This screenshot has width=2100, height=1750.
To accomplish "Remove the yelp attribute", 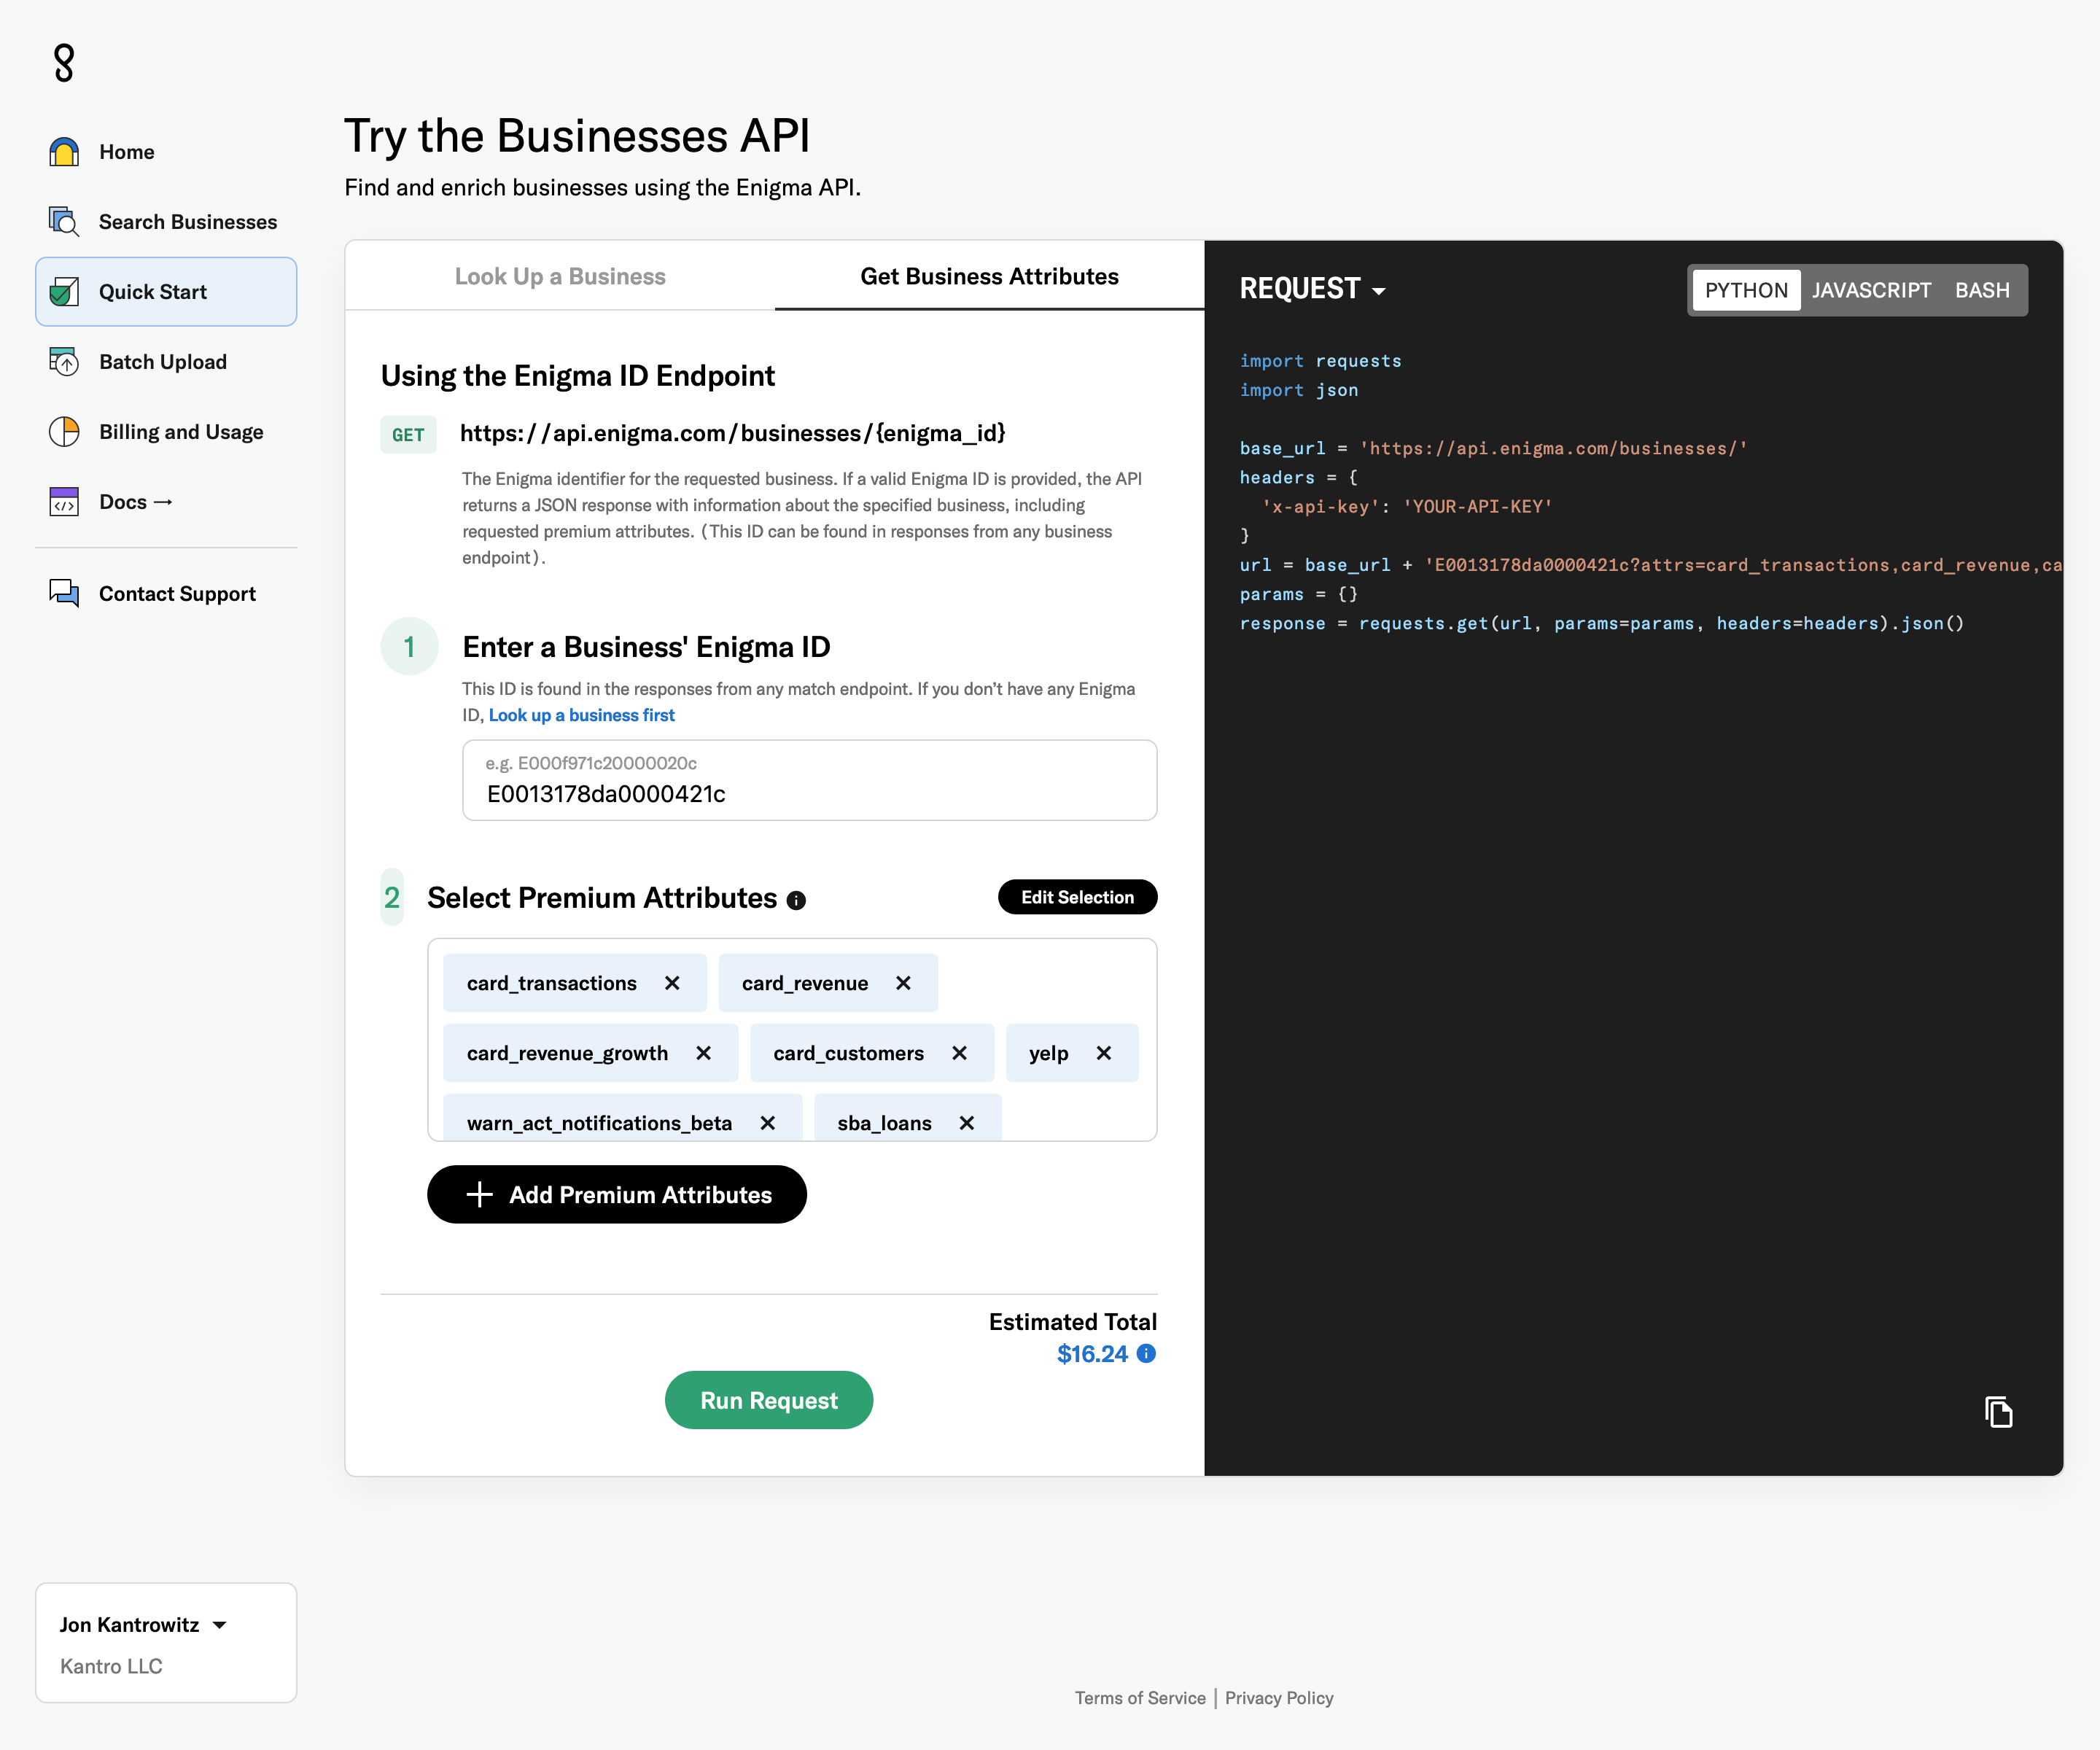I will click(x=1104, y=1053).
